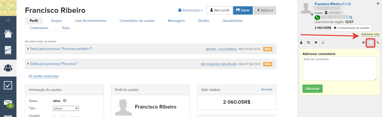Open the Autorização dropdown
Viewport: 382px width, 117px height.
point(190,10)
